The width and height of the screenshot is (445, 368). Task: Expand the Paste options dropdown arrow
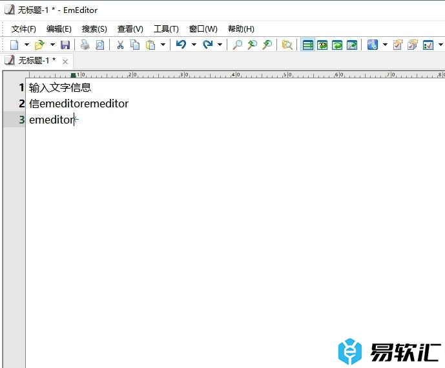(163, 45)
